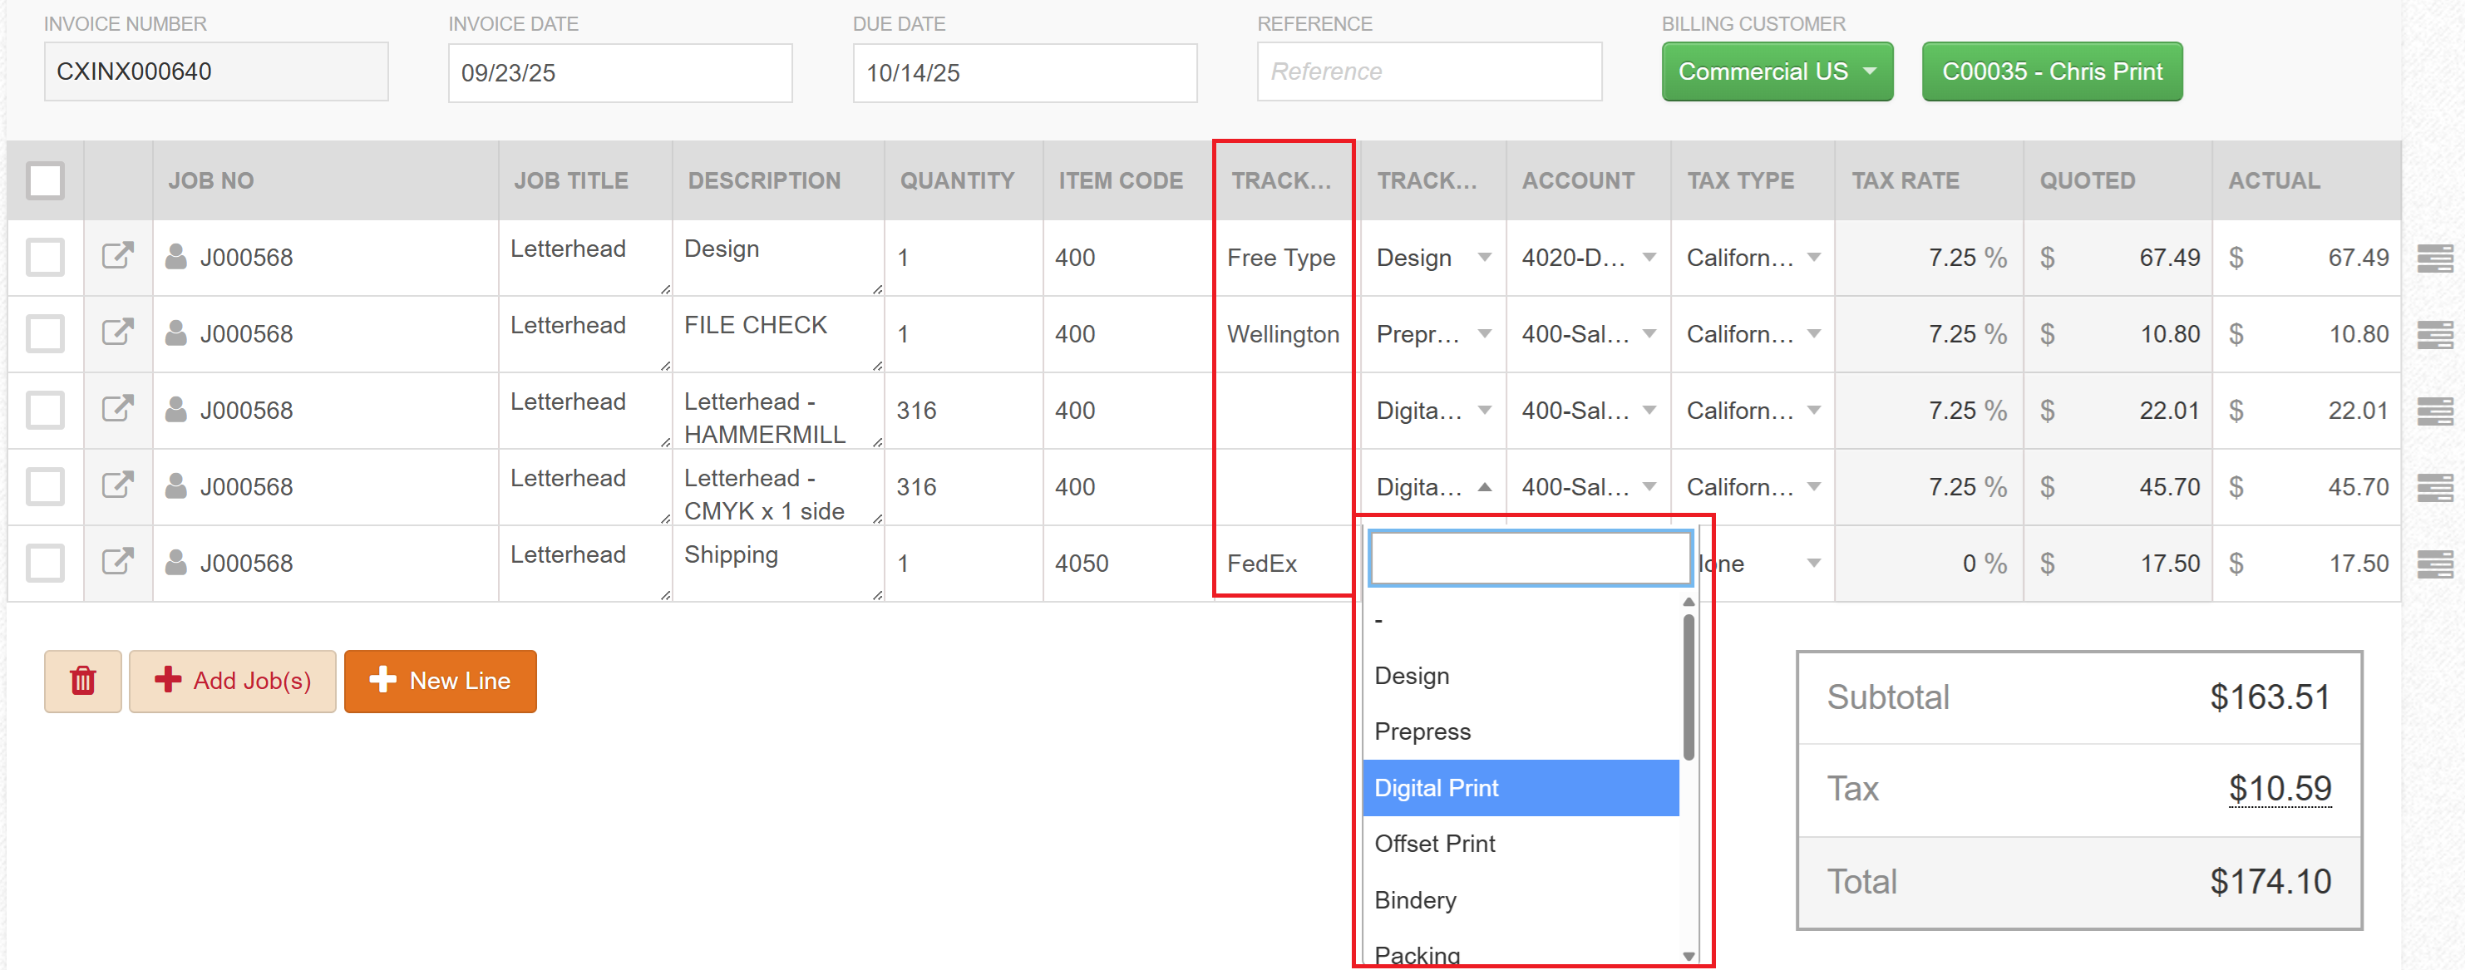Click drag handle icon on 45.70 row
This screenshot has height=970, width=2465.
click(2433, 487)
